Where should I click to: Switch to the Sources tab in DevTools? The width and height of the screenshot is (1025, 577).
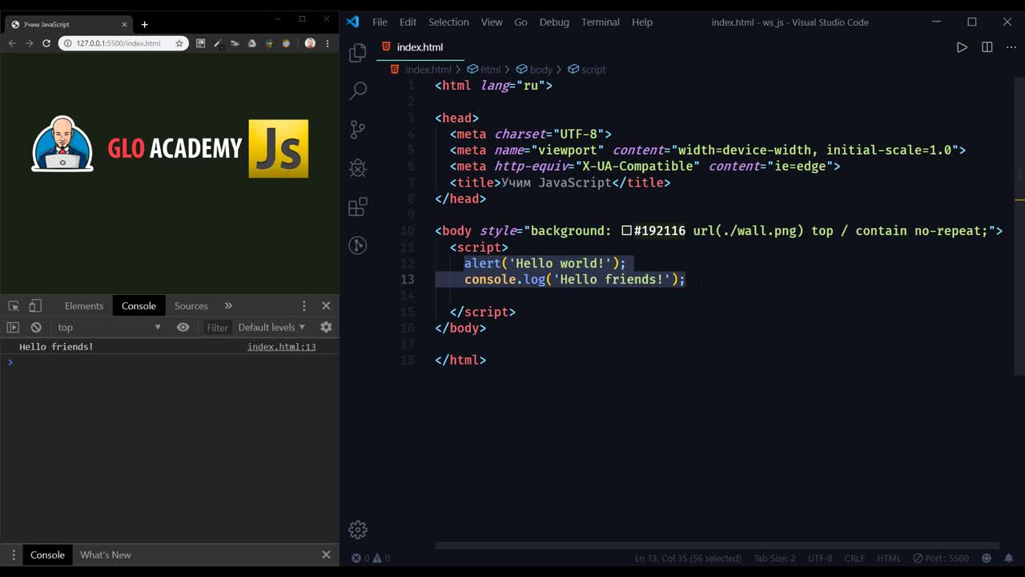click(191, 306)
